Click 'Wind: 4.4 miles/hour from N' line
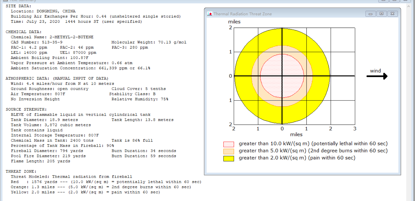415x201 pixels. click(62, 83)
